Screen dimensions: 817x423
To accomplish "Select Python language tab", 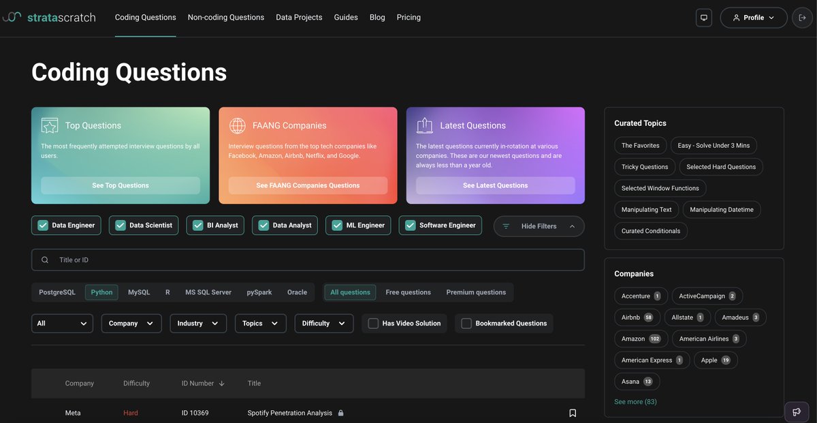I will (101, 292).
